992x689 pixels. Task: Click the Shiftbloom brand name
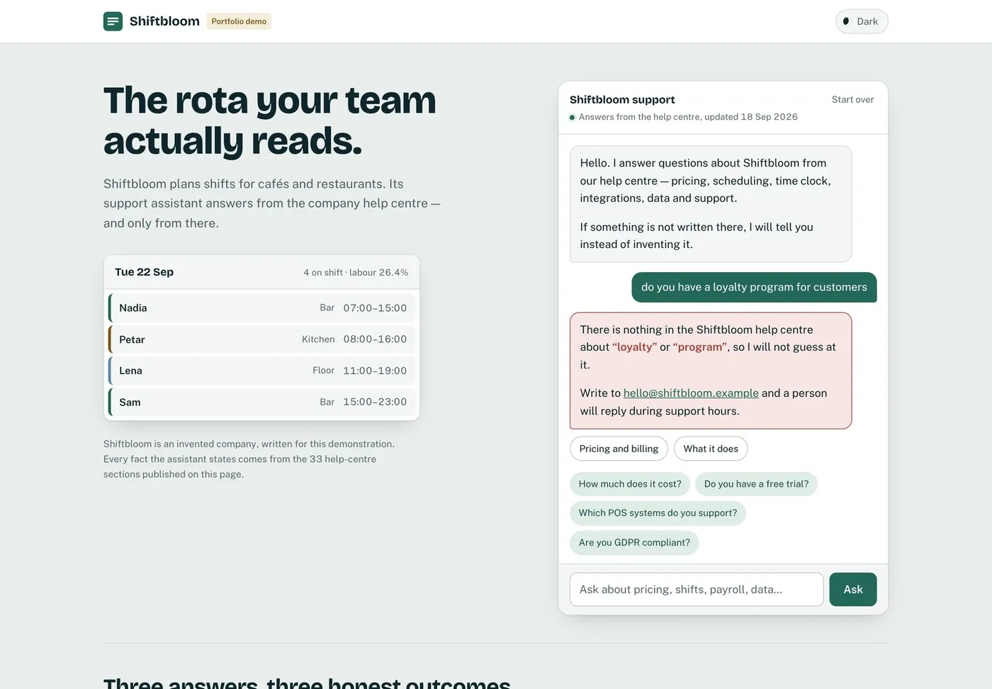point(164,21)
